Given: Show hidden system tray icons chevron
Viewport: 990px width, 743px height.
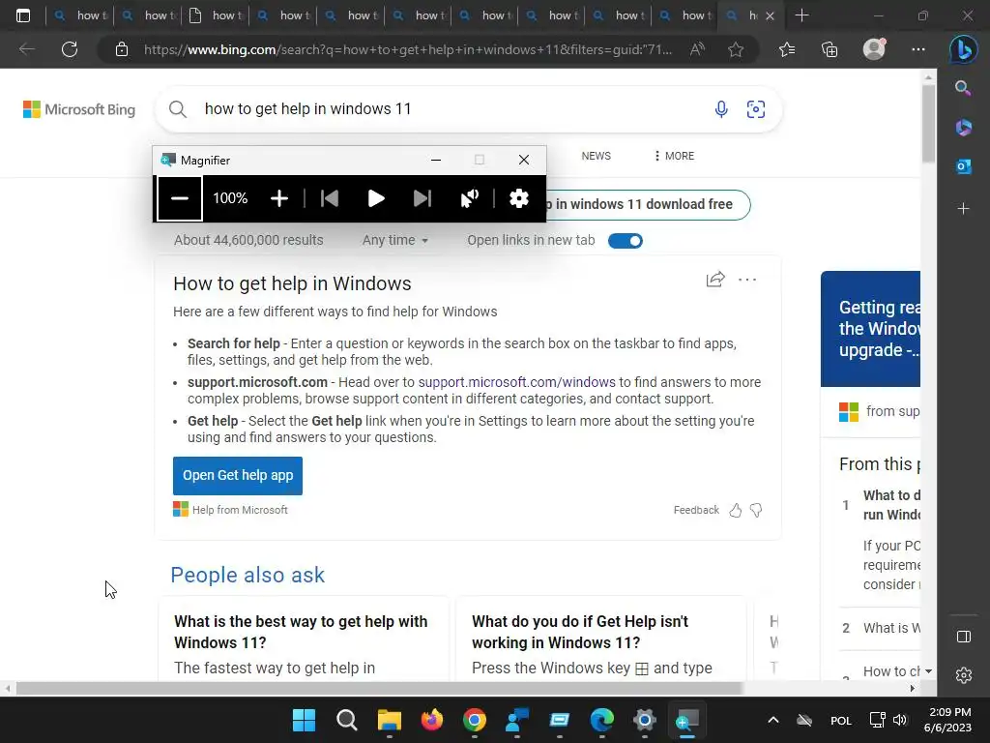Looking at the screenshot, I should (772, 720).
